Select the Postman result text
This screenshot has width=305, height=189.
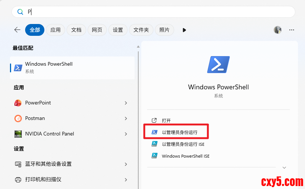coord(35,118)
